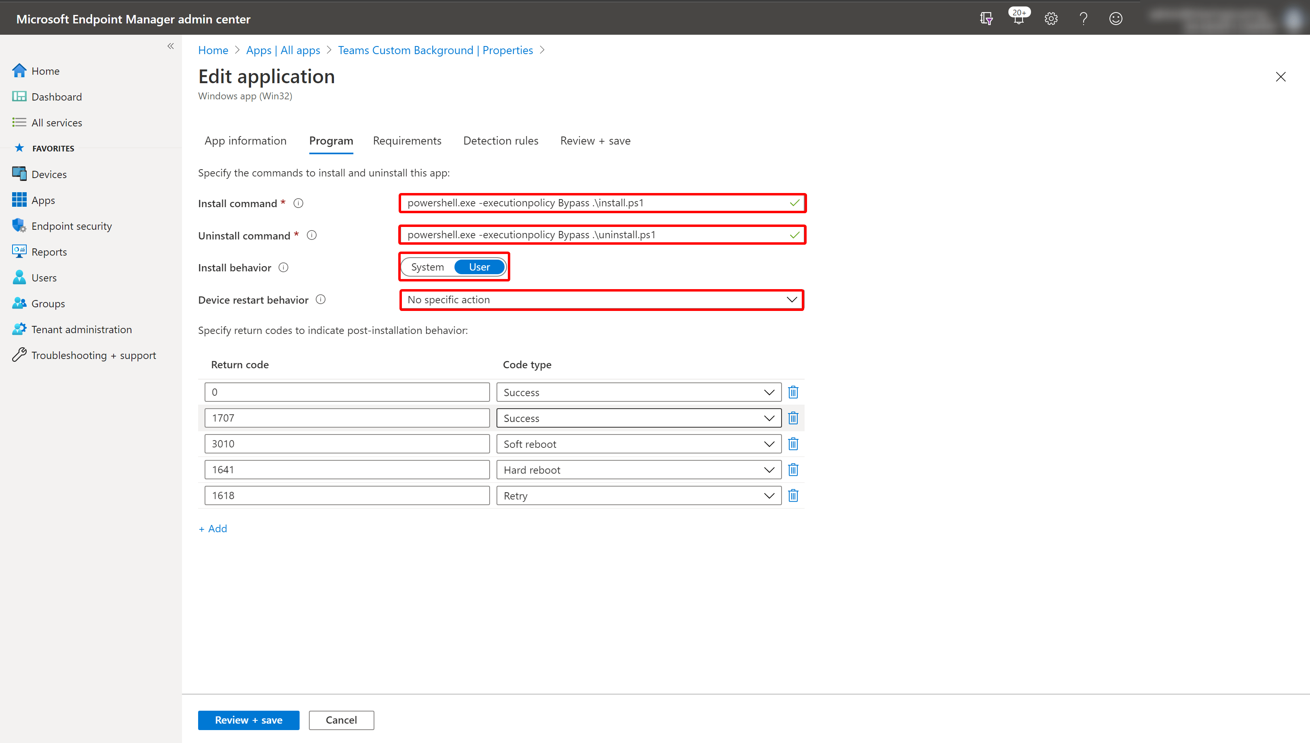This screenshot has width=1310, height=743.
Task: Delete the 1618 return code row
Action: 793,495
